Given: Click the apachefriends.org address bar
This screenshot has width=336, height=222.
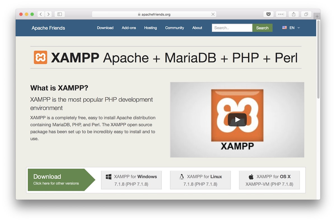Looking at the screenshot, I should pos(154,14).
